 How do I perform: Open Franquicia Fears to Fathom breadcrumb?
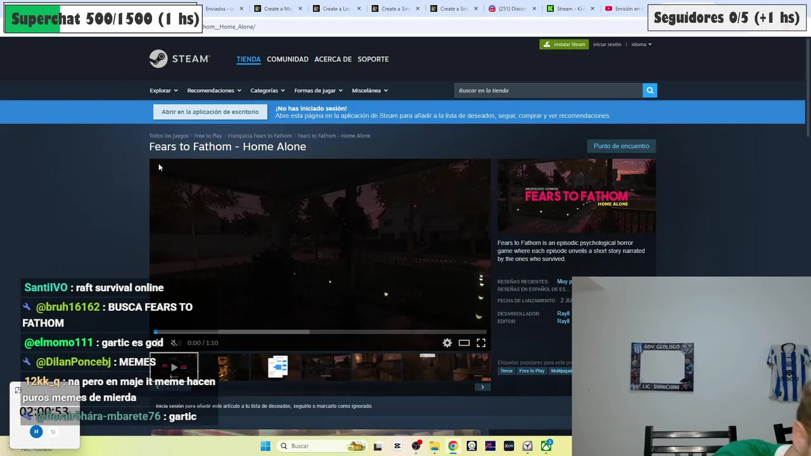pos(260,136)
